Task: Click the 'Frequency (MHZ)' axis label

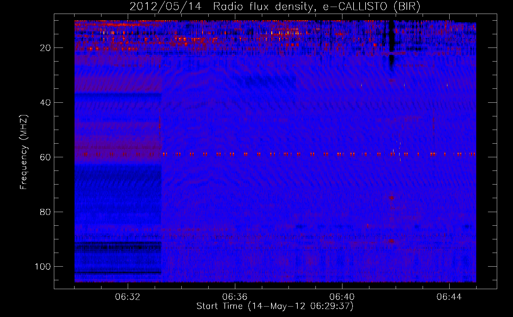Action: (24, 152)
